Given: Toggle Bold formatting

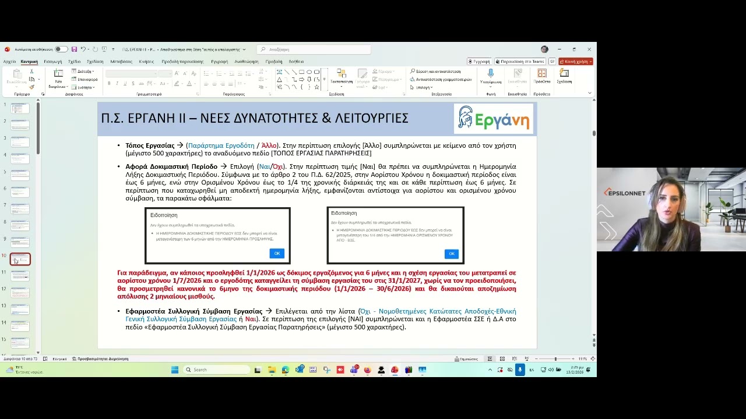Looking at the screenshot, I should (109, 84).
